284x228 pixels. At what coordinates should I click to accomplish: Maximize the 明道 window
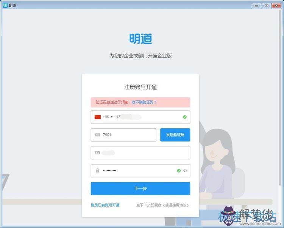click(266, 6)
